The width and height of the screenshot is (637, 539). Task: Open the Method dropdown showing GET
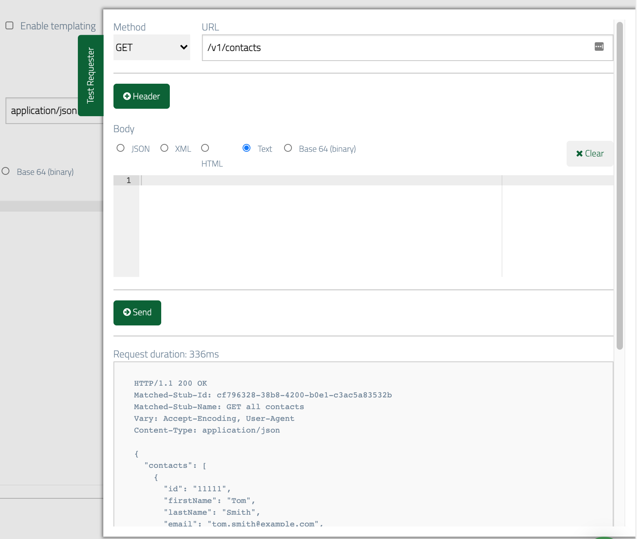click(152, 47)
